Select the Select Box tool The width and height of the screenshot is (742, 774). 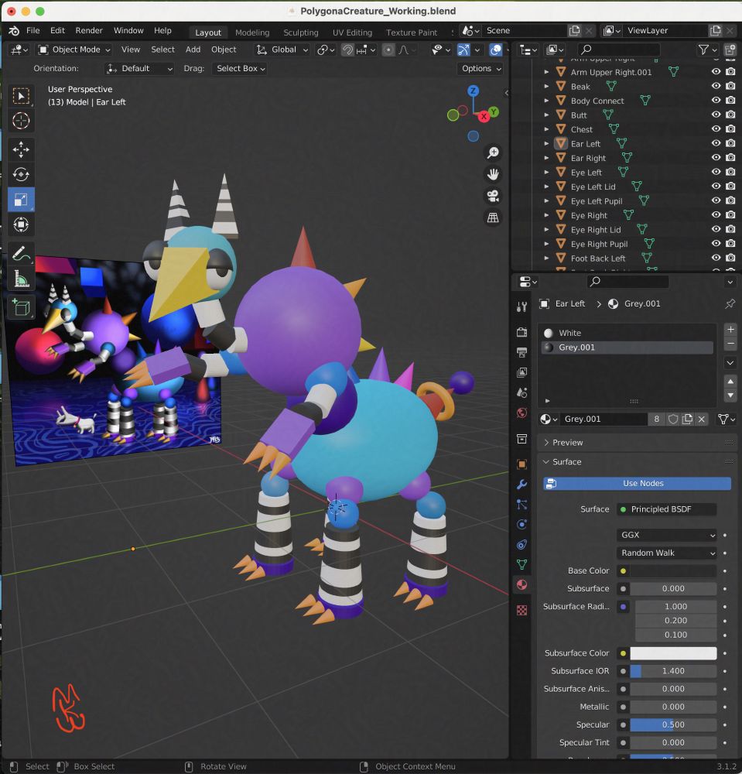pos(21,96)
